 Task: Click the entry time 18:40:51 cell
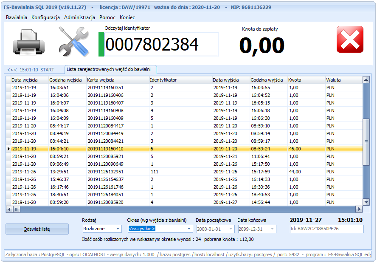[68, 195]
